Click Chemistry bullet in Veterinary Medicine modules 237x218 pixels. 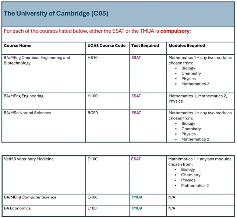[191, 175]
